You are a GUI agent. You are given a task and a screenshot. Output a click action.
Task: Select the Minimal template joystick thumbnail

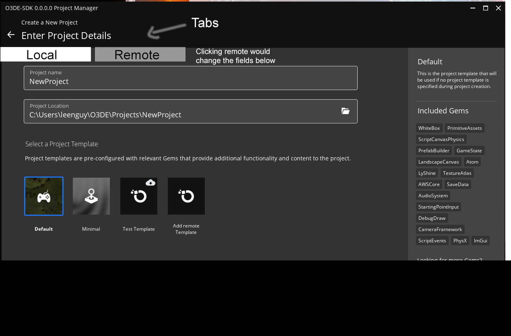pyautogui.click(x=91, y=196)
